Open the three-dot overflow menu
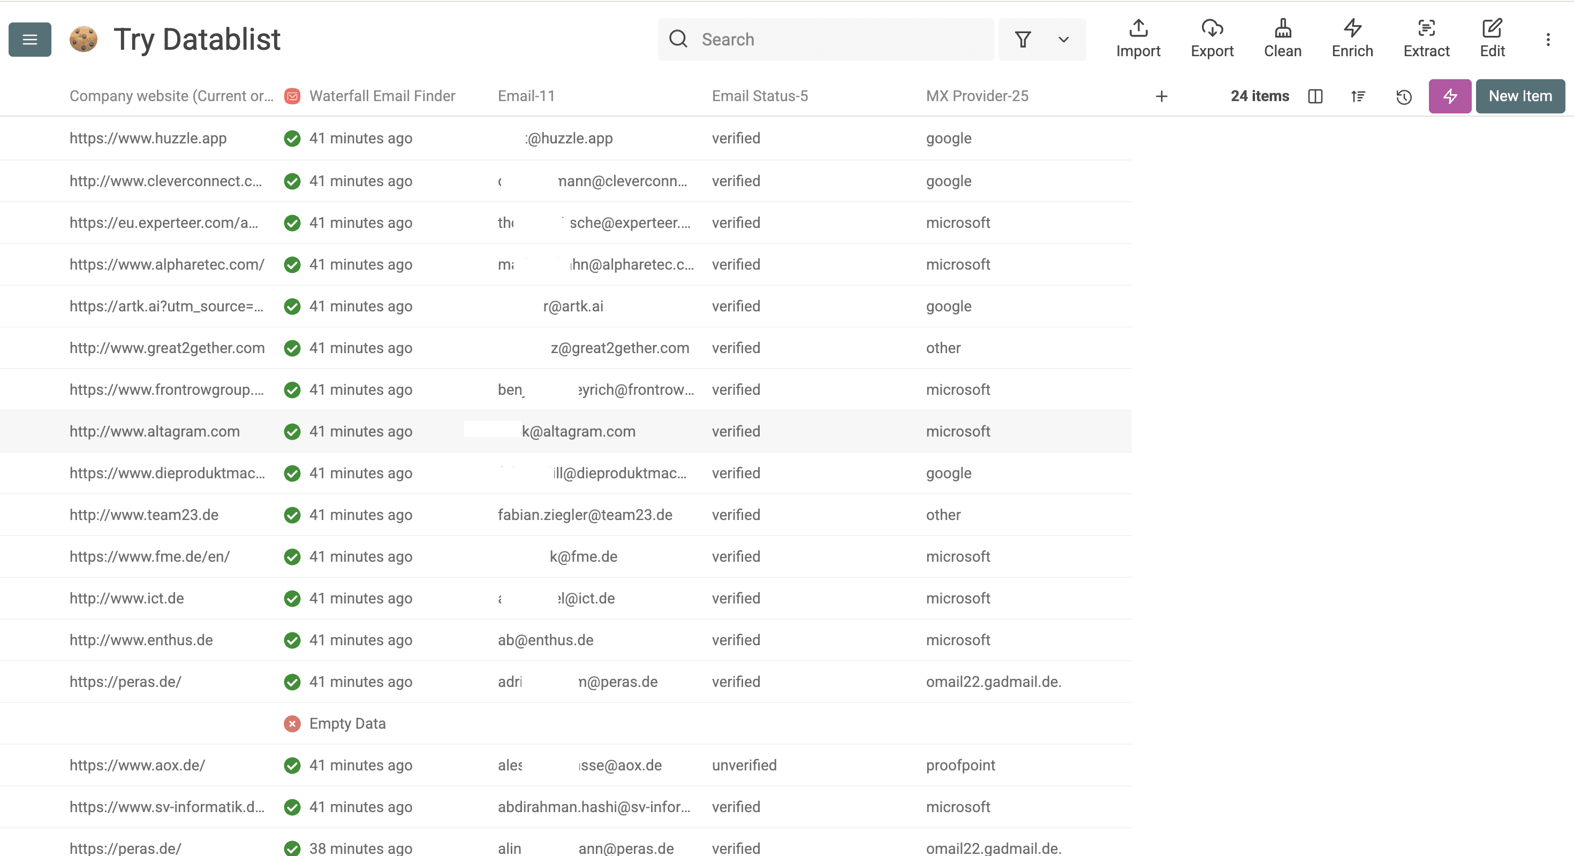This screenshot has height=856, width=1574. pos(1549,39)
